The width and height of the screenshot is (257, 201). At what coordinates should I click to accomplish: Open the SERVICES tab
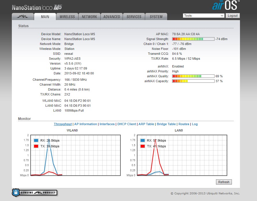point(134,17)
